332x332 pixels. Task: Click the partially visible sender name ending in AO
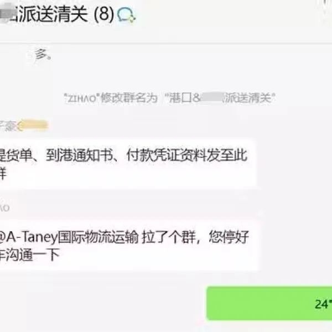[4, 208]
